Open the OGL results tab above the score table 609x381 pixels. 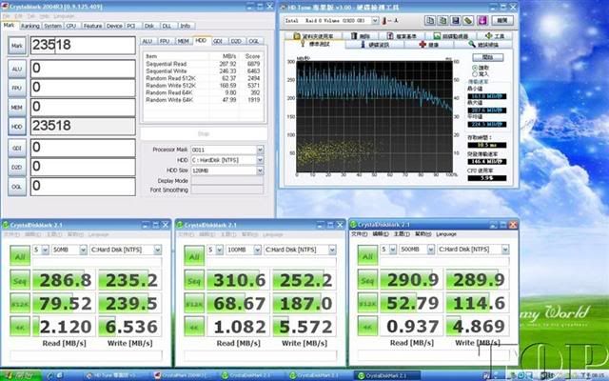coord(254,41)
